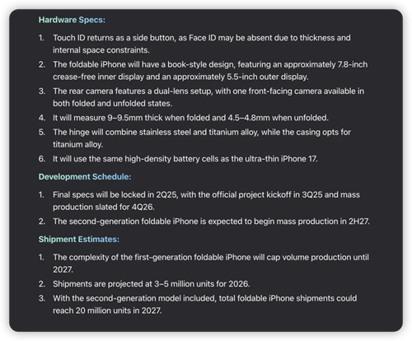Click the '5.5-inch outer display' text

pyautogui.click(x=268, y=77)
